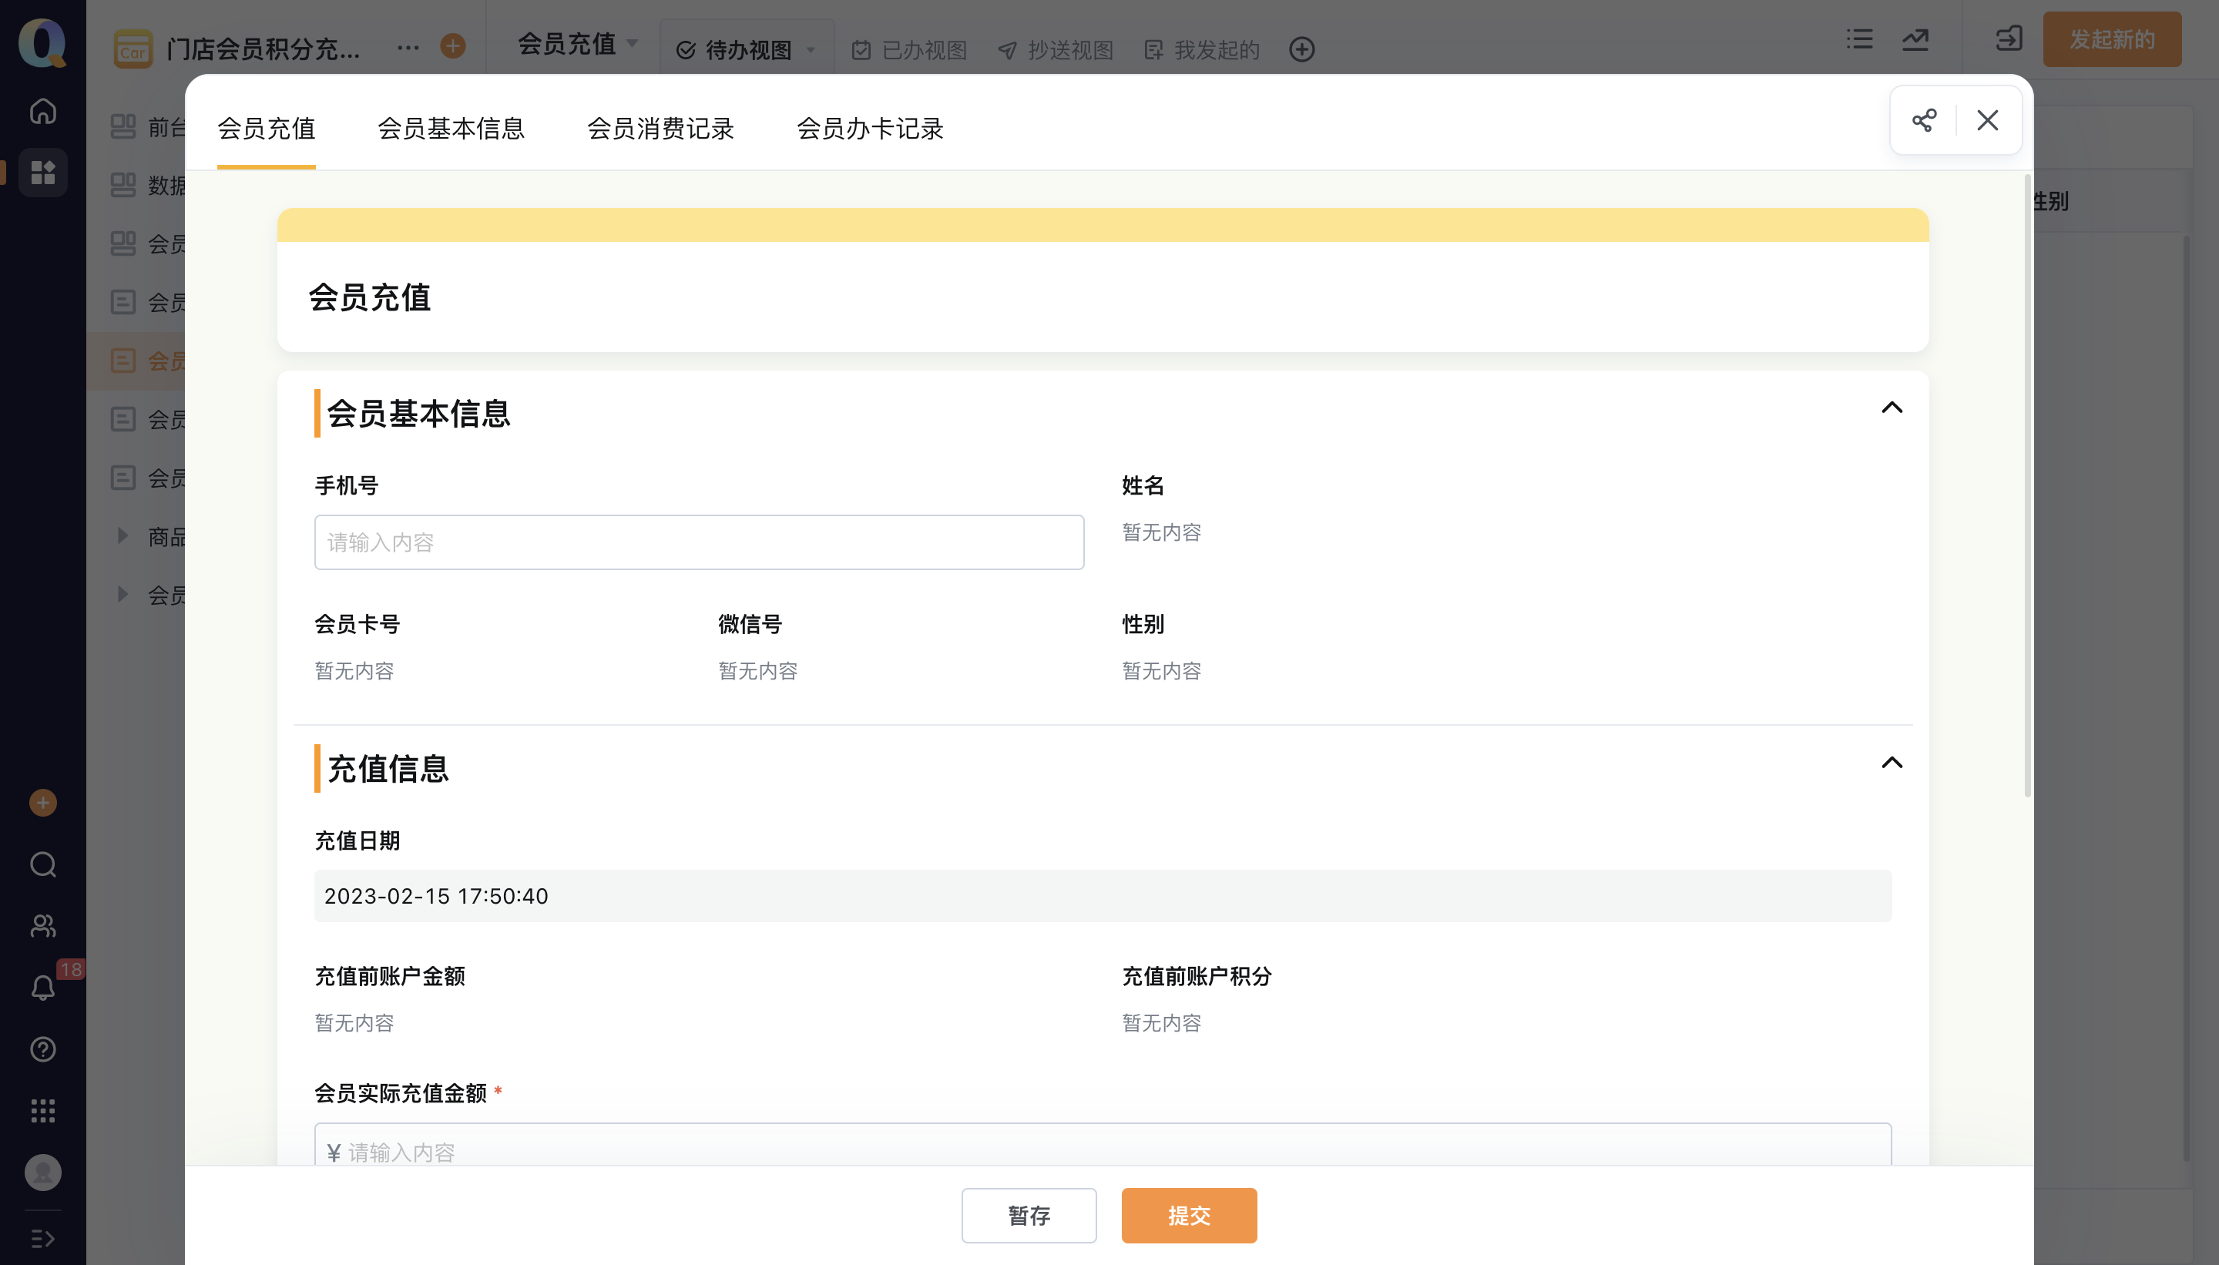Open the contacts icon in left sidebar
Screen dimensions: 2219x1265
[42, 926]
